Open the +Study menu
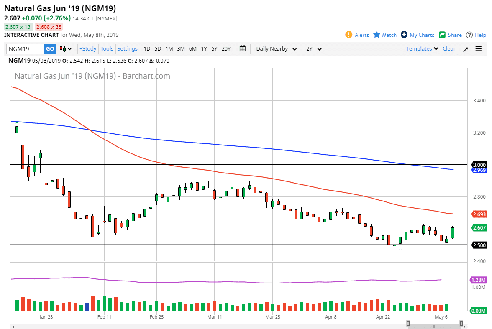This screenshot has height=329, width=492. [x=88, y=49]
